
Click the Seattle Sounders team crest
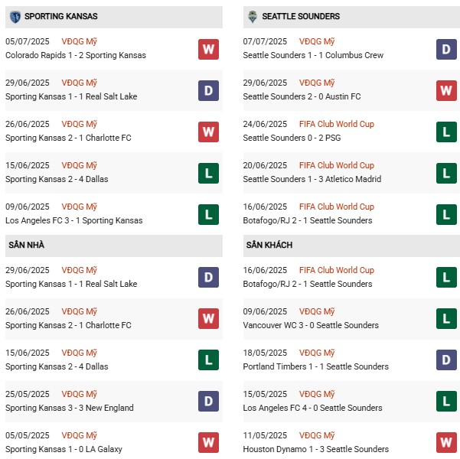(252, 16)
